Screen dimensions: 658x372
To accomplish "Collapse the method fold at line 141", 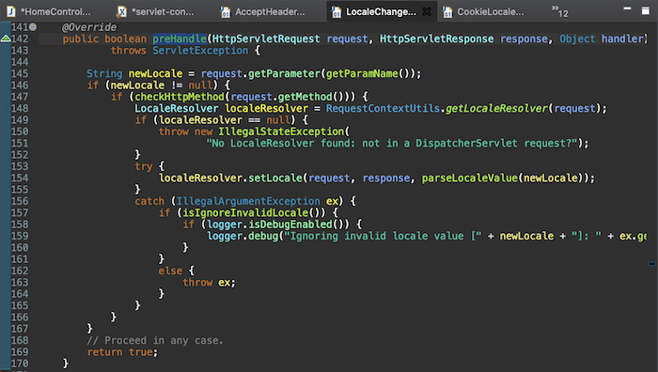I will [33, 27].
